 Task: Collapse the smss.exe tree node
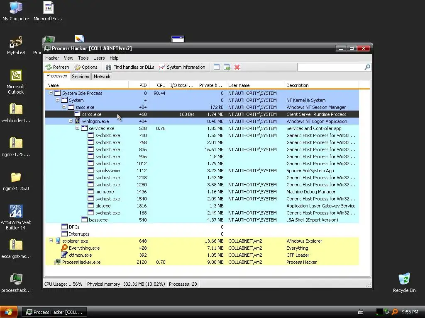[x=64, y=107]
